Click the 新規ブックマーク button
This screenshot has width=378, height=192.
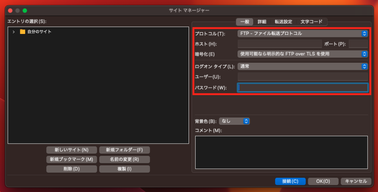[x=72, y=160]
